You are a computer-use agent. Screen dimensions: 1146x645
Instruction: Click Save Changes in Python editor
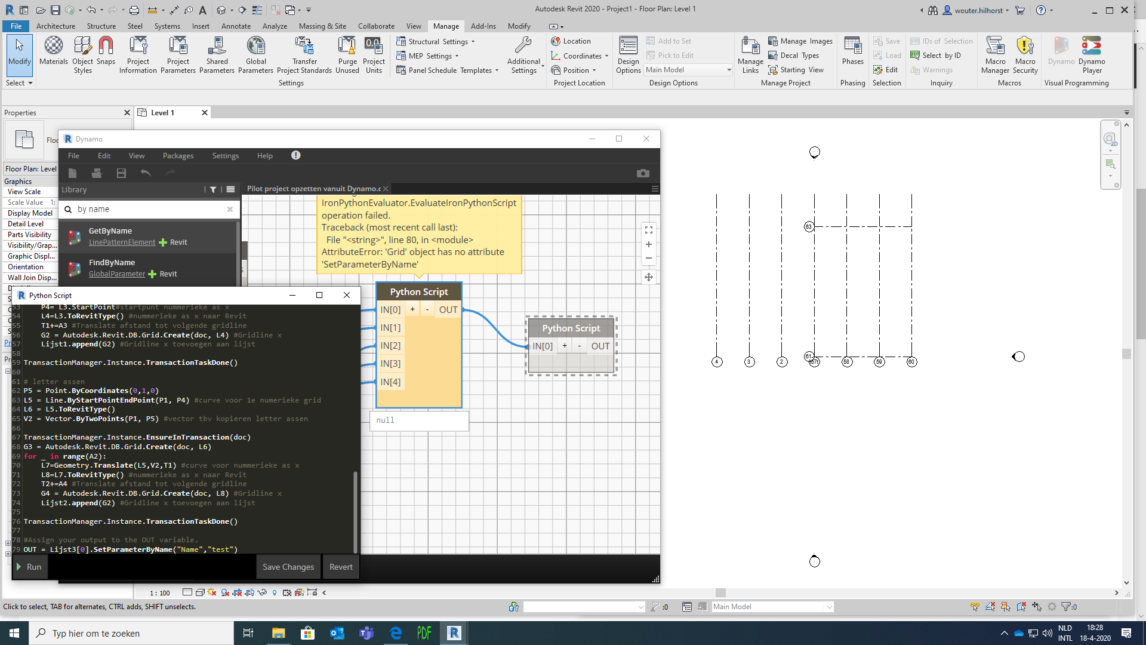tap(288, 567)
